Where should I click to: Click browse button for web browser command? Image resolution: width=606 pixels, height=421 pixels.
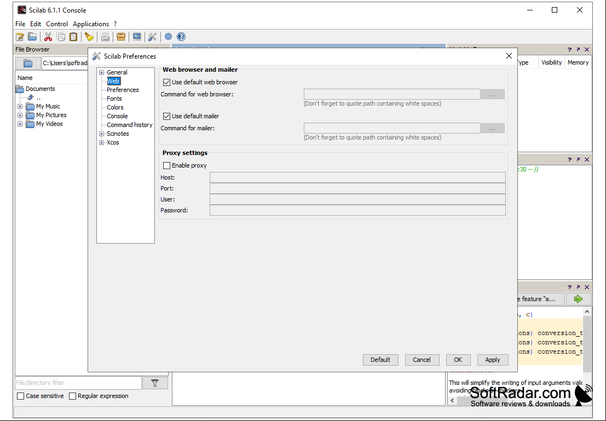click(x=493, y=94)
